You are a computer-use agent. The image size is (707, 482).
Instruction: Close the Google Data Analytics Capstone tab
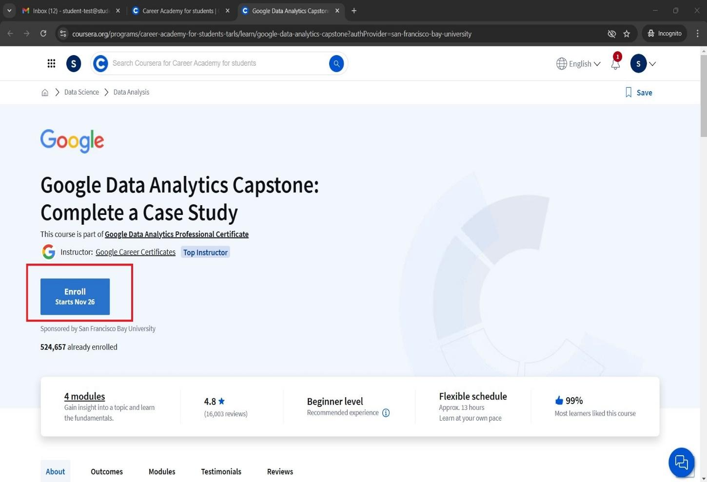click(x=337, y=11)
